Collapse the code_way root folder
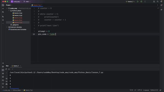Screen dimensions: 164x92 coord(7,8)
